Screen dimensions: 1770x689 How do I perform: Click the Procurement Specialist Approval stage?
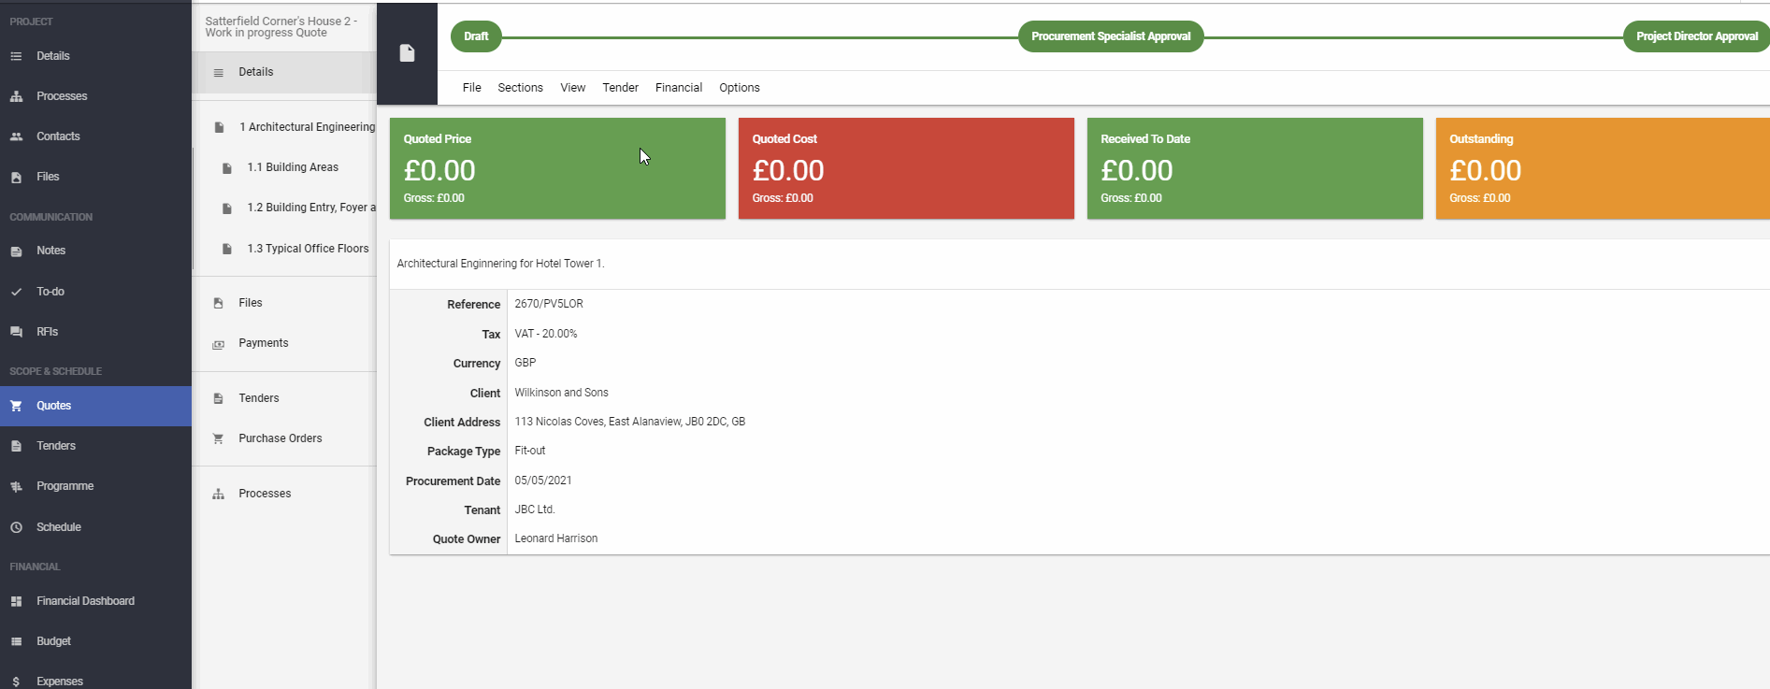1111,36
